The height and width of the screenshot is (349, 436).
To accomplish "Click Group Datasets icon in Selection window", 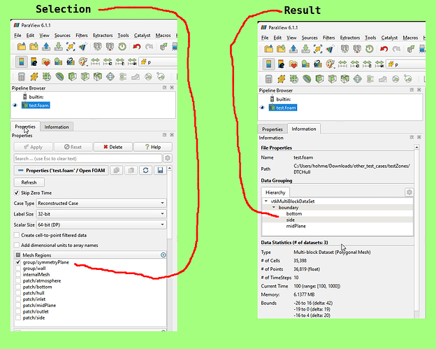I will pyautogui.click(x=148, y=76).
